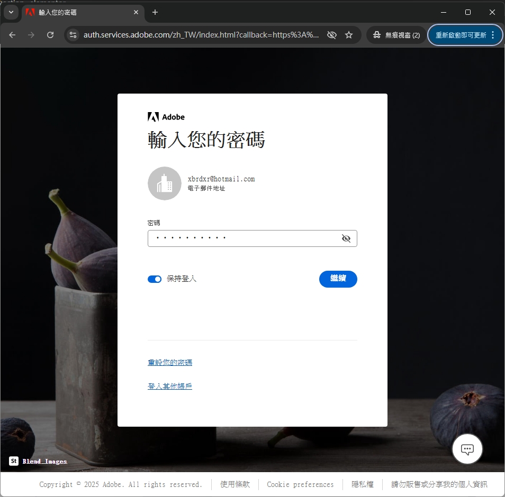Click the 登入其他帳戶 link

tap(170, 386)
